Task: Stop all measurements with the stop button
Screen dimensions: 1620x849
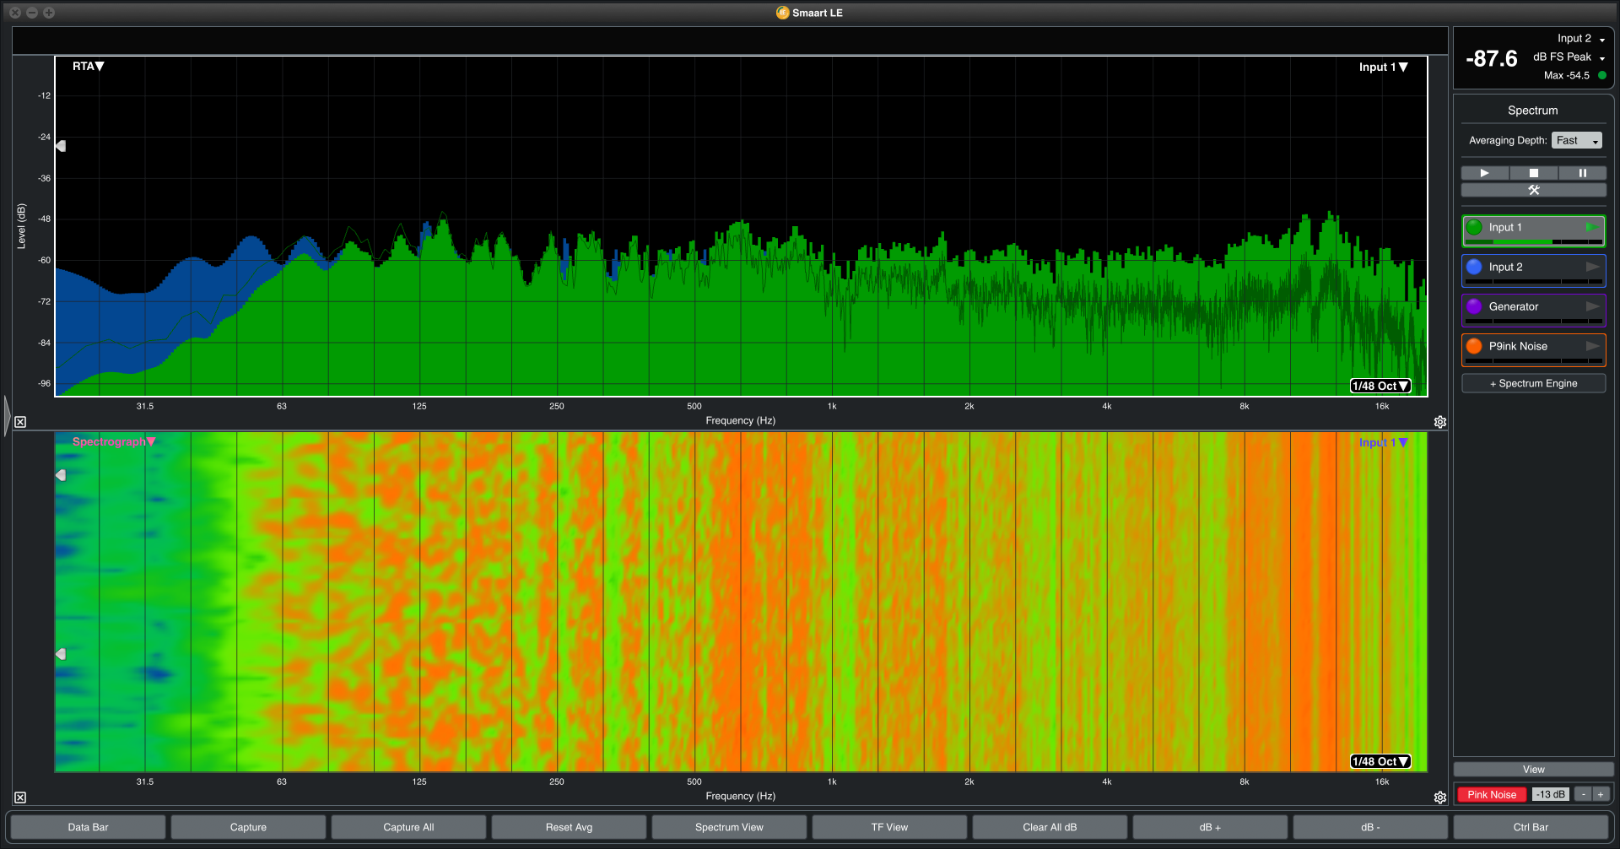Action: (x=1534, y=173)
